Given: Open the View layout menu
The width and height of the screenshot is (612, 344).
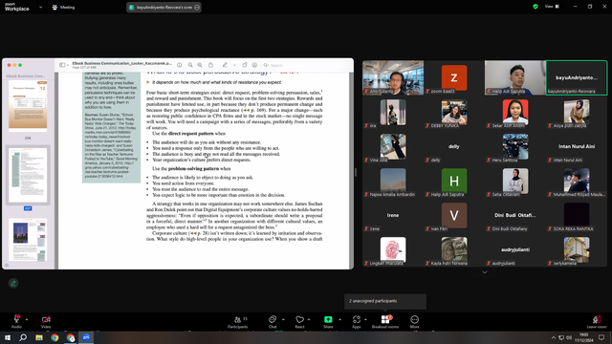Looking at the screenshot, I should 552,7.
